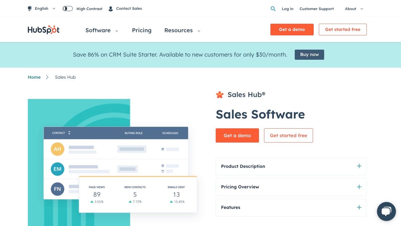Open the search magnifier icon
The width and height of the screenshot is (401, 226).
pos(273,9)
